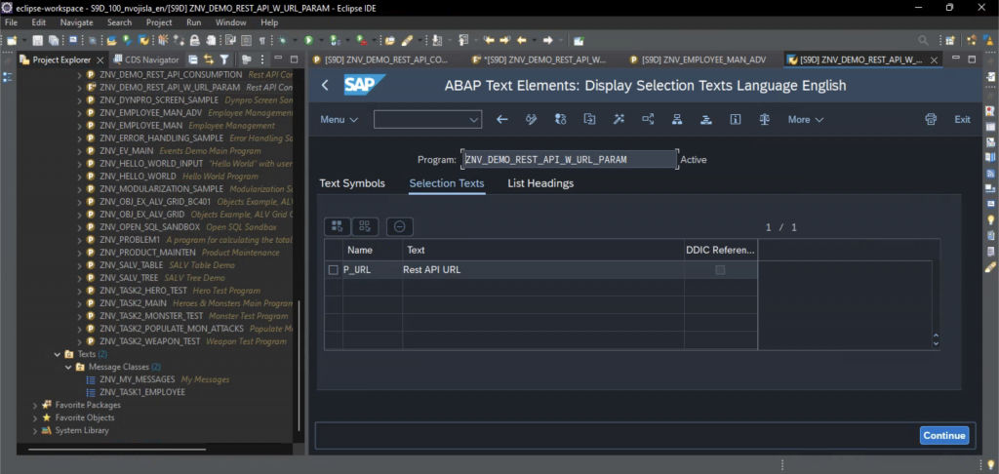Toggle the P_URL row selection checkbox
999x474 pixels.
click(x=333, y=270)
